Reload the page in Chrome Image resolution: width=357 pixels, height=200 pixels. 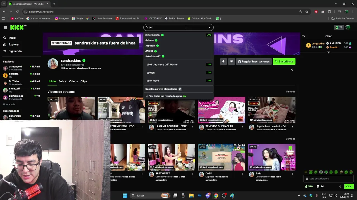tap(17, 12)
